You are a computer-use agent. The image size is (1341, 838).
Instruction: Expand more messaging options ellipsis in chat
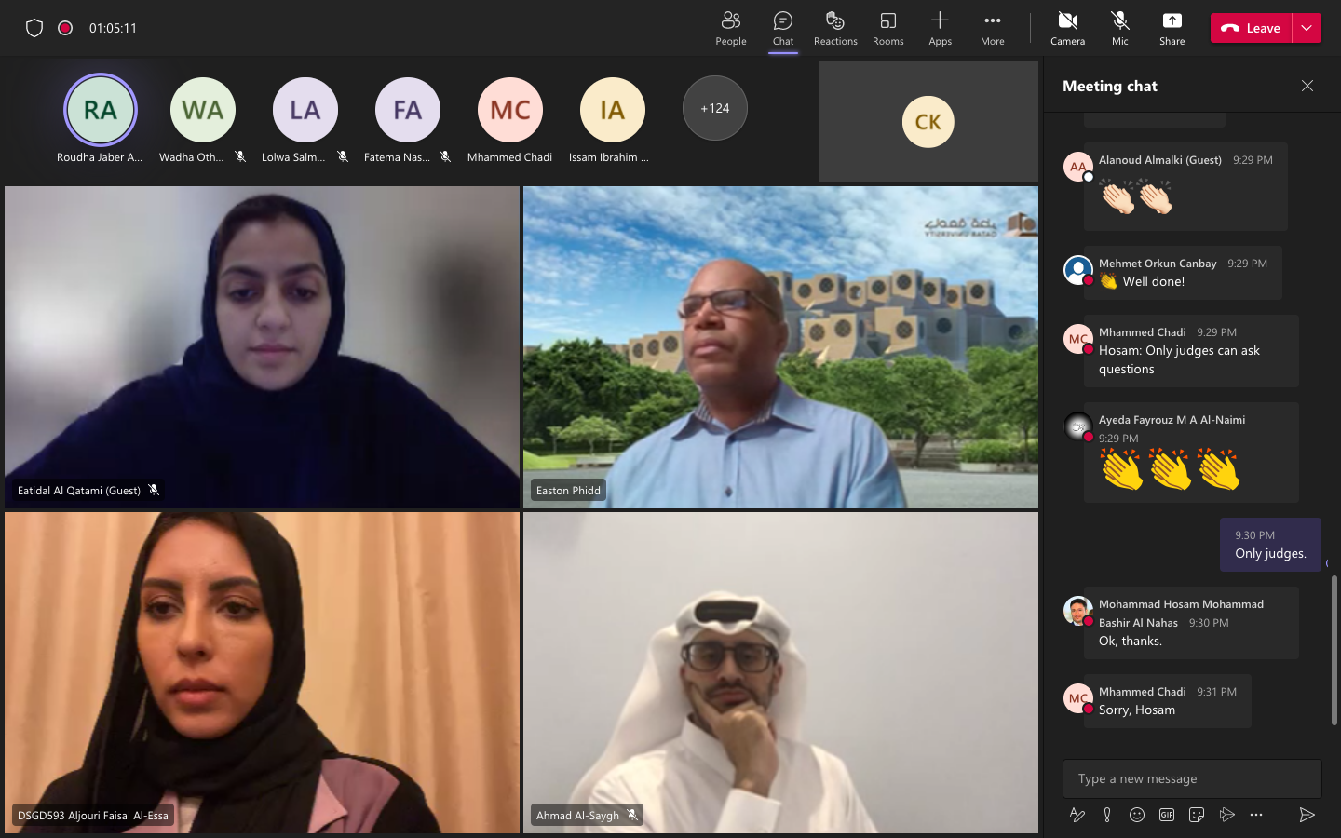(1256, 815)
